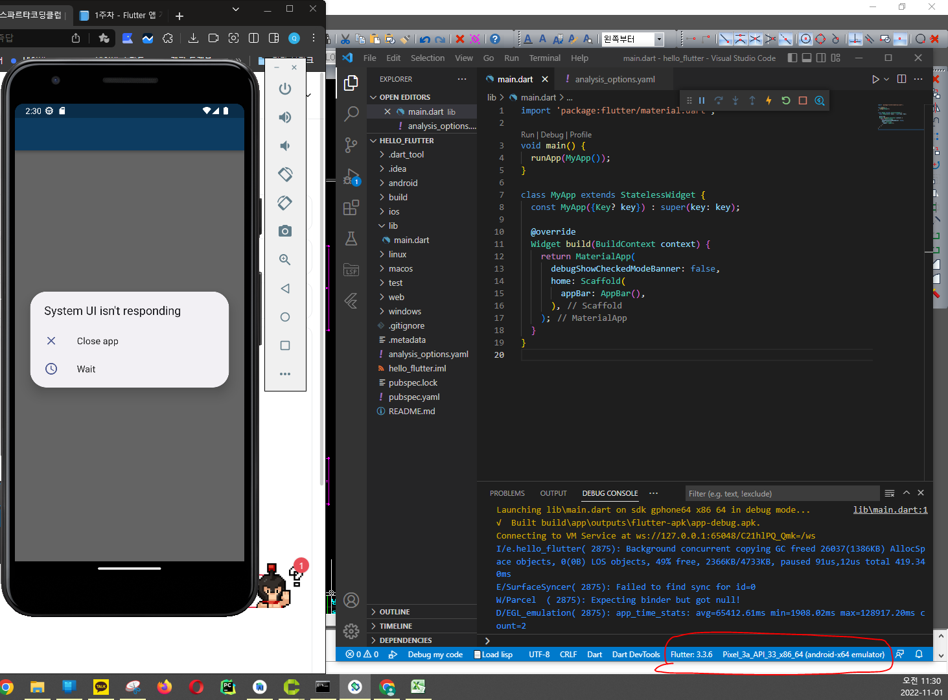
Task: Open the Source Control view
Action: (x=351, y=145)
